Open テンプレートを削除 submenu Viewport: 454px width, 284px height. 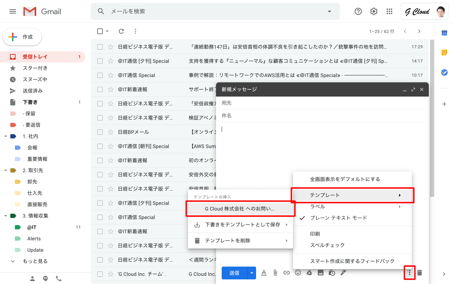click(240, 241)
